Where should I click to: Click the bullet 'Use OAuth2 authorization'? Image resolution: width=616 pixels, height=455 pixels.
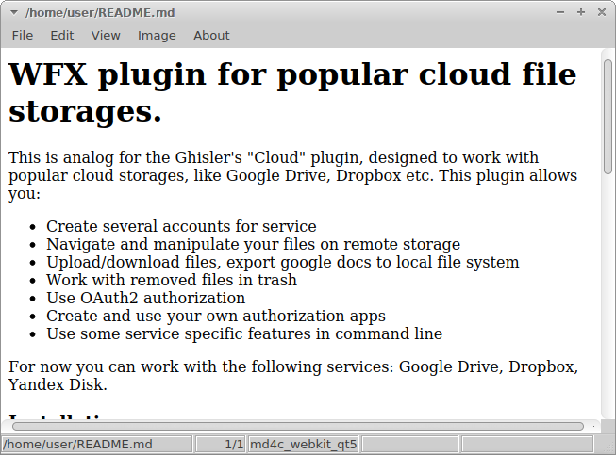[146, 298]
